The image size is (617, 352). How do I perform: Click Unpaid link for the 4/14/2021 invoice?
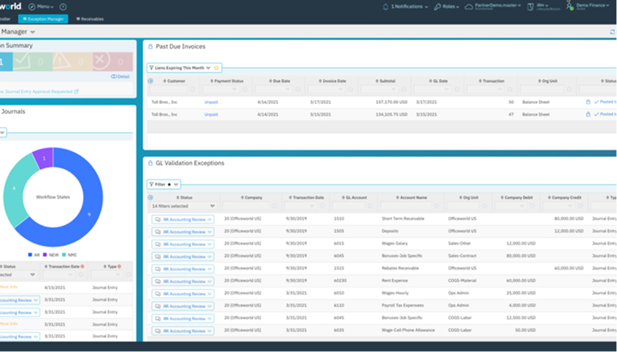(x=211, y=115)
